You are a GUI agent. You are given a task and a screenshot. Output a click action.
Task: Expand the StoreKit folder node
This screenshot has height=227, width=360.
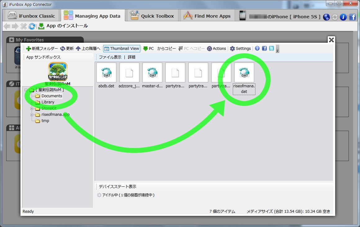[32, 108]
